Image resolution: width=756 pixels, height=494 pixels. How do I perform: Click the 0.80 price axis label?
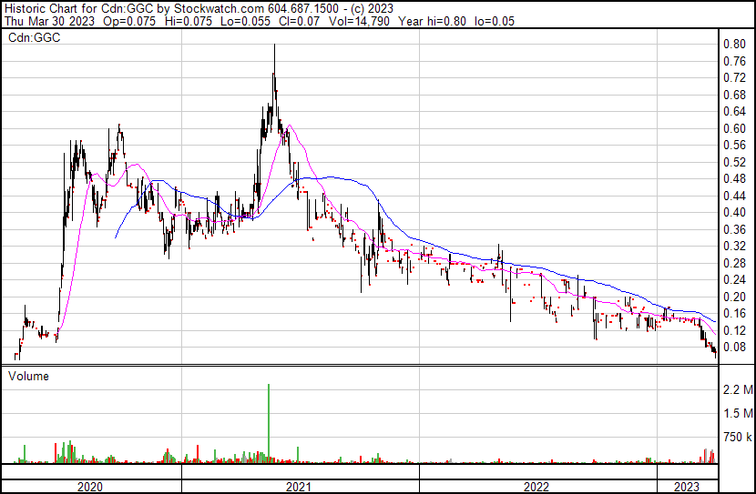point(734,44)
